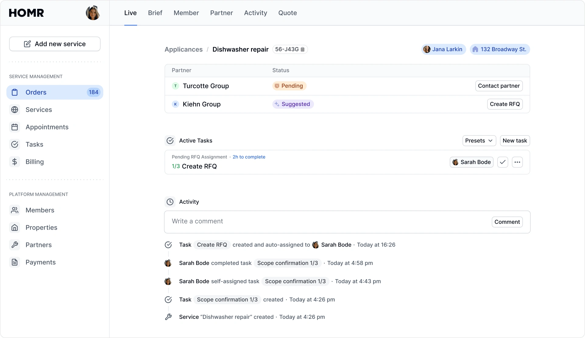Click the 132 Broadway St. address chip

500,49
